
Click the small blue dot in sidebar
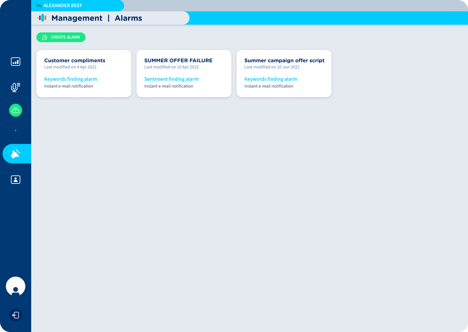point(16,130)
